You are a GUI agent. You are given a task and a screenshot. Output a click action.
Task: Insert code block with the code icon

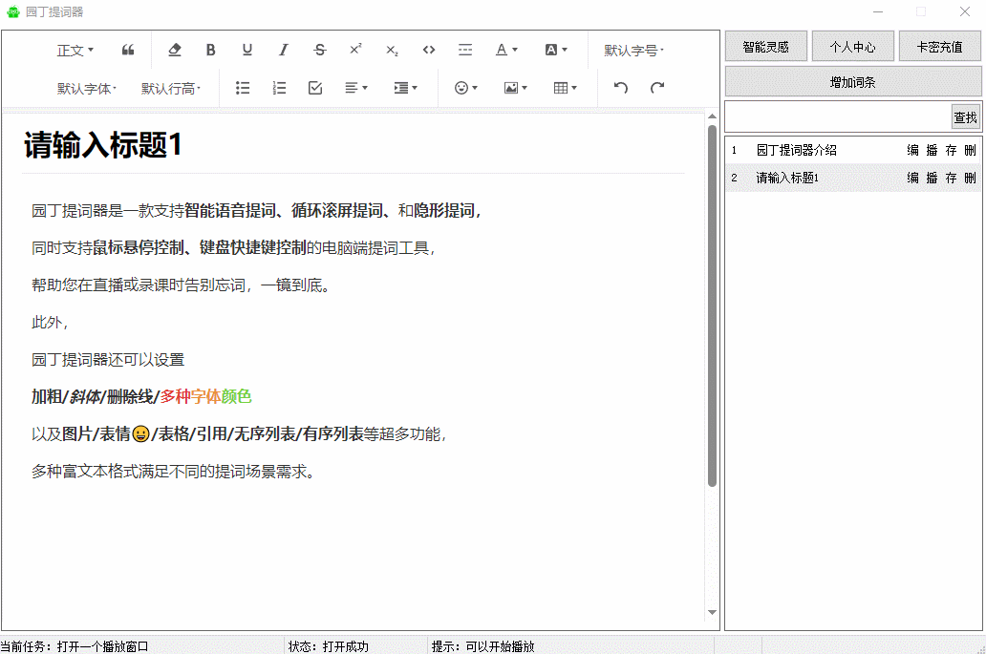[x=429, y=50]
